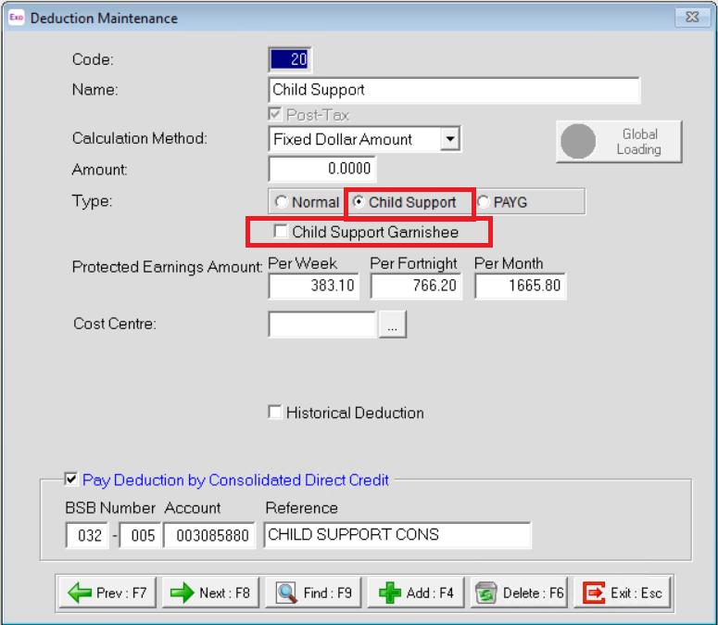The width and height of the screenshot is (718, 625).
Task: Click the Next F8 green right arrow
Action: coord(183,593)
